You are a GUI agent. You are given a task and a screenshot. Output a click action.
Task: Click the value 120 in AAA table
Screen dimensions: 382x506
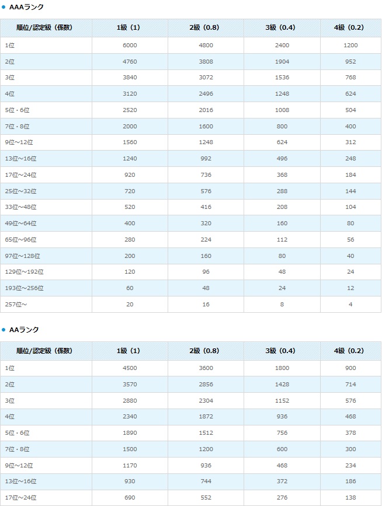pyautogui.click(x=130, y=272)
